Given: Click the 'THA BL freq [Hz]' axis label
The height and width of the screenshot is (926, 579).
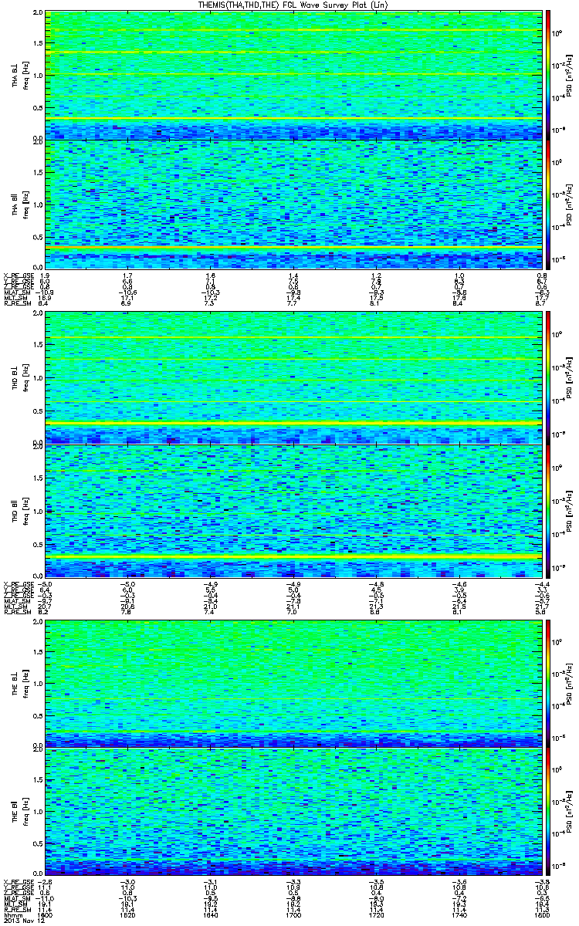Looking at the screenshot, I should (19, 75).
